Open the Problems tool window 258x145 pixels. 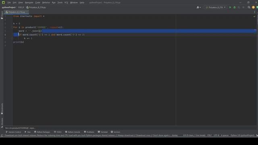89,132
